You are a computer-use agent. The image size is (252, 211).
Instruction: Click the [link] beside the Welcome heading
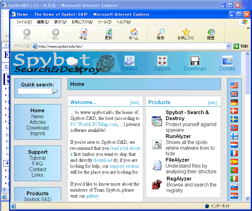click(135, 103)
